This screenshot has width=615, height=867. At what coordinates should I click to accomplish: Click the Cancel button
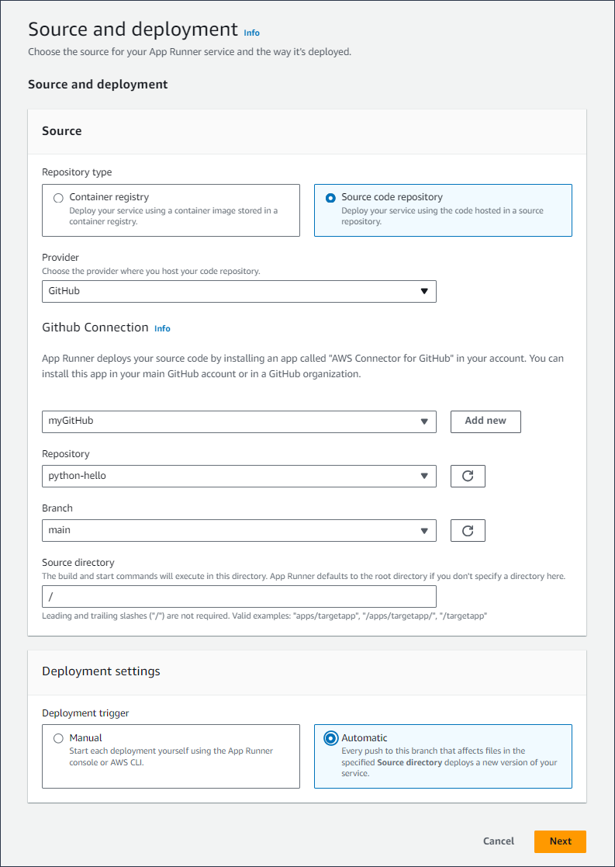coord(498,841)
